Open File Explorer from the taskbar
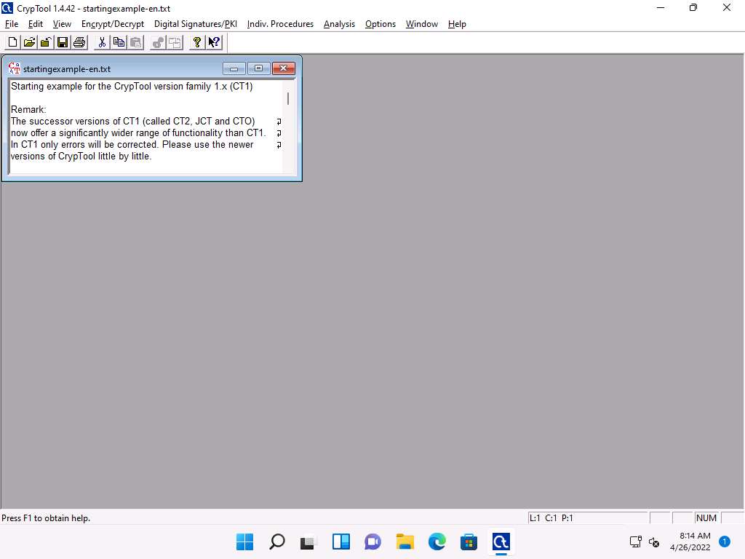 tap(405, 542)
